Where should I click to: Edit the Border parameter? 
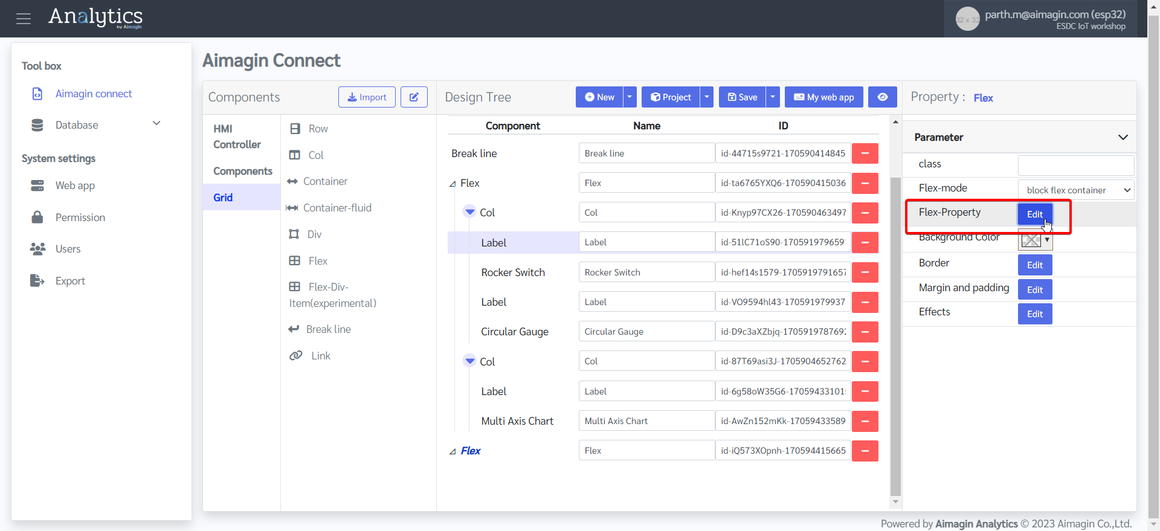click(x=1035, y=265)
